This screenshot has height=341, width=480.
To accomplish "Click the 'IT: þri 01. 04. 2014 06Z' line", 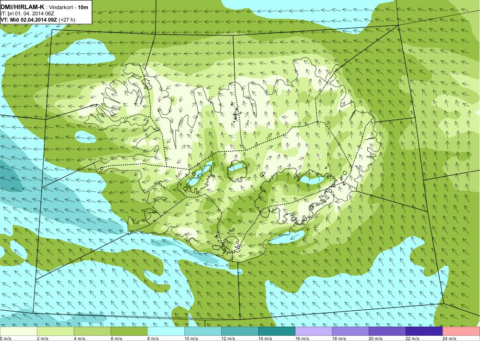I will click(x=27, y=13).
